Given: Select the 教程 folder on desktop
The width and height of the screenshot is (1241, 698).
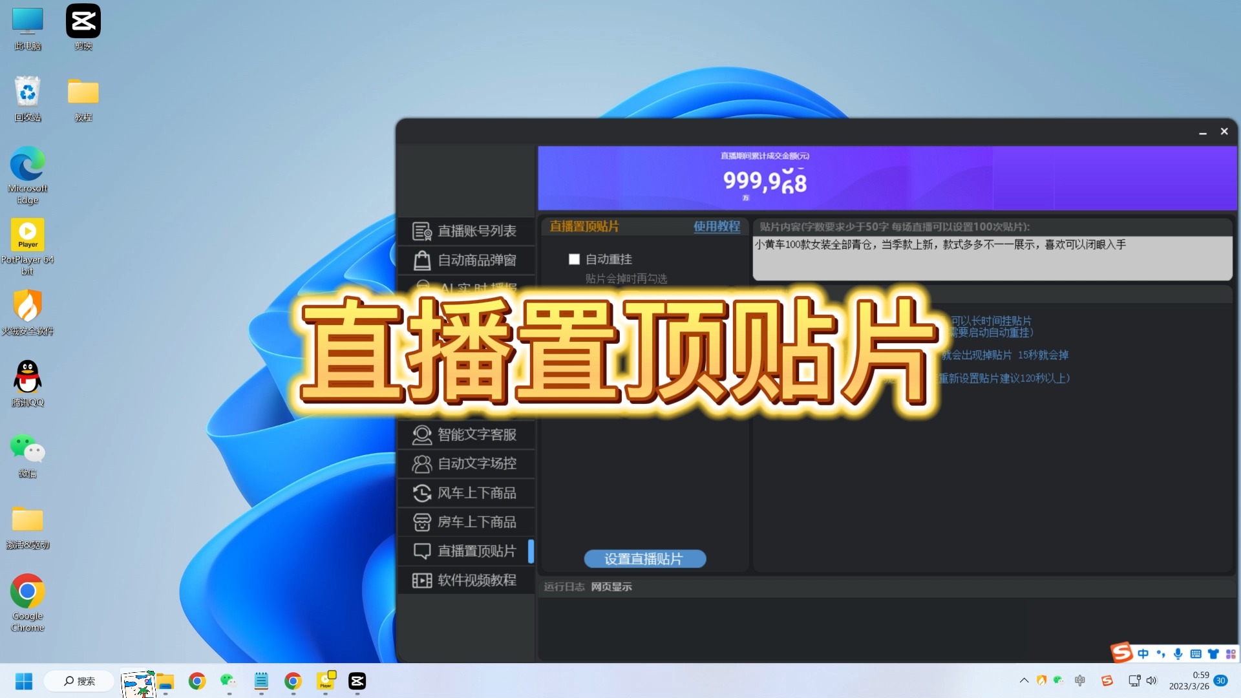Looking at the screenshot, I should 83,99.
